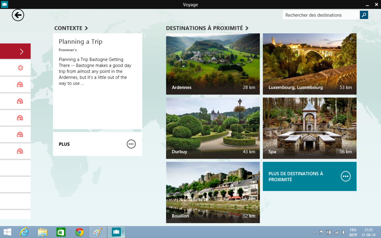This screenshot has height=238, width=381.
Task: Open the CONTEXTE section header
Action: [x=71, y=28]
